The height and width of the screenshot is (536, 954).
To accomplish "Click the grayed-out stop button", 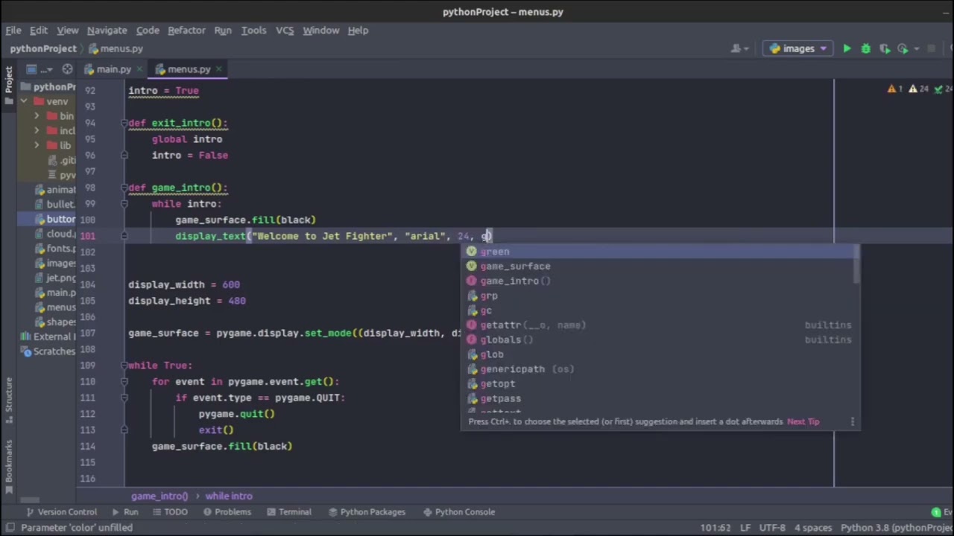I will 932,48.
